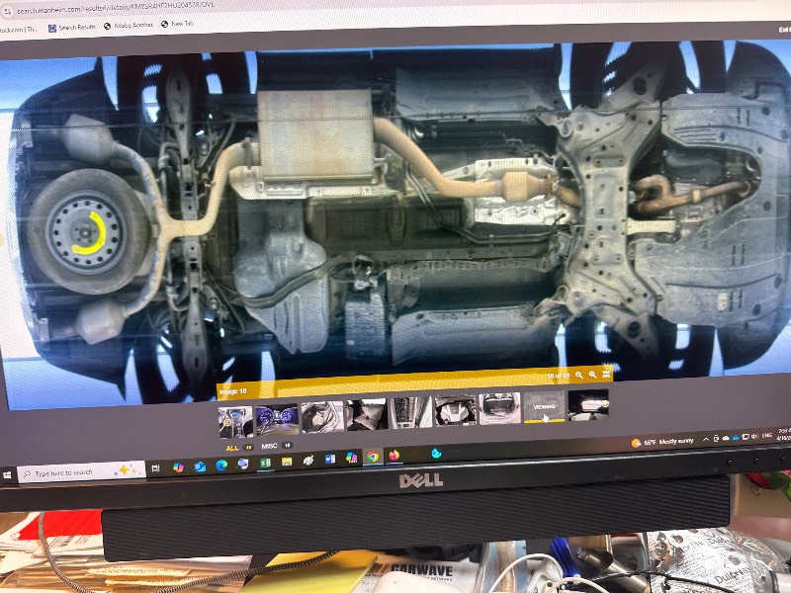Open File Explorer from the taskbar
This screenshot has width=791, height=593.
[x=287, y=462]
